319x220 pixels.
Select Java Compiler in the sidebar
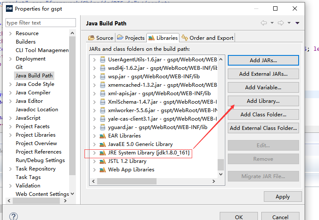(x=33, y=93)
